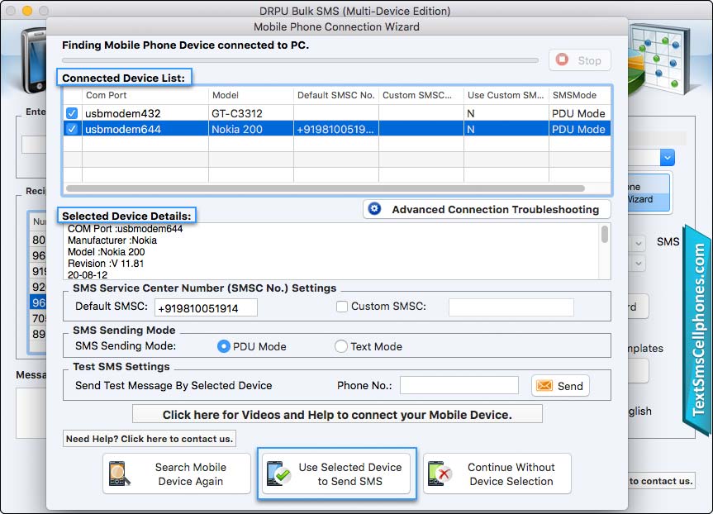Click the device list horizontal scrollbar
The image size is (713, 514).
pyautogui.click(x=326, y=188)
